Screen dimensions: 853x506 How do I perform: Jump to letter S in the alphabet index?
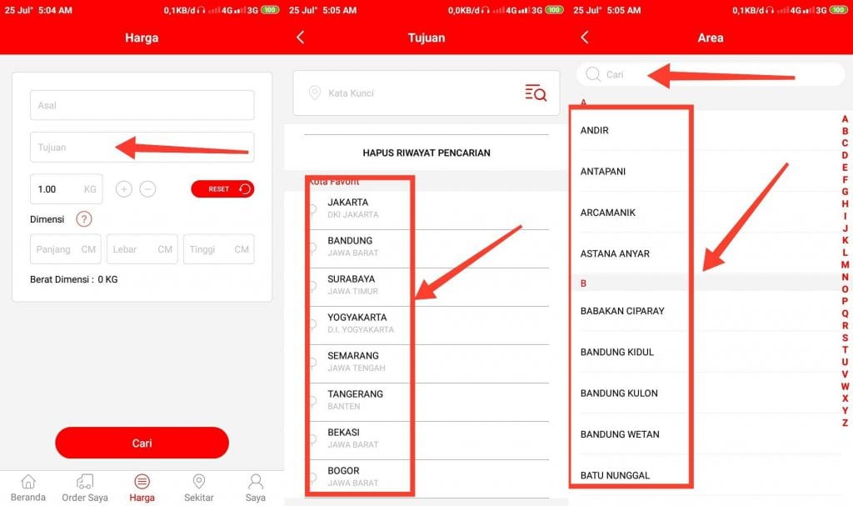[845, 338]
